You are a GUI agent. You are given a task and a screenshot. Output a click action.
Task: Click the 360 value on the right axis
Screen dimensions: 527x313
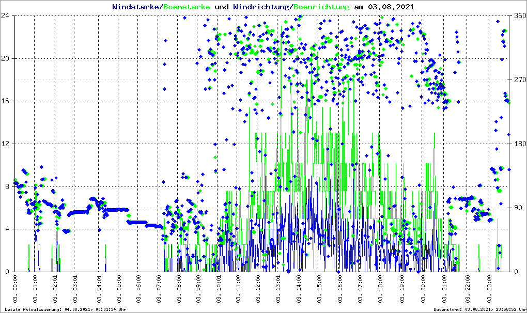519,15
